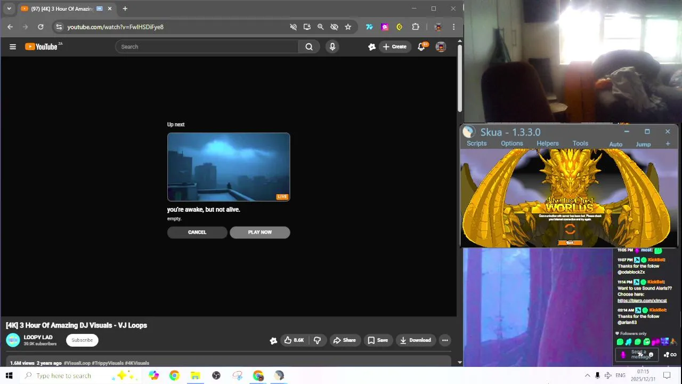This screenshot has height=384, width=682.
Task: Download the video
Action: tap(415, 340)
